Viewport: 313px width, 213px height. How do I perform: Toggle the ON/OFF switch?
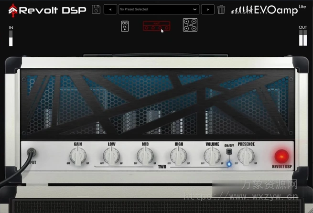click(229, 152)
